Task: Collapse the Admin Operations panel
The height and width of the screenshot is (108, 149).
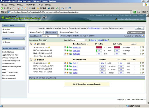Action: [x=24, y=48]
